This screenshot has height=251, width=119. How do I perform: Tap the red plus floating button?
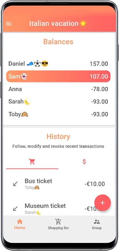click(103, 203)
